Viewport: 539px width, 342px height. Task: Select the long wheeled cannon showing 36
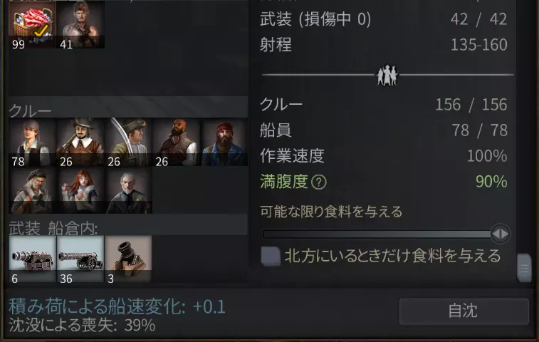(x=80, y=259)
